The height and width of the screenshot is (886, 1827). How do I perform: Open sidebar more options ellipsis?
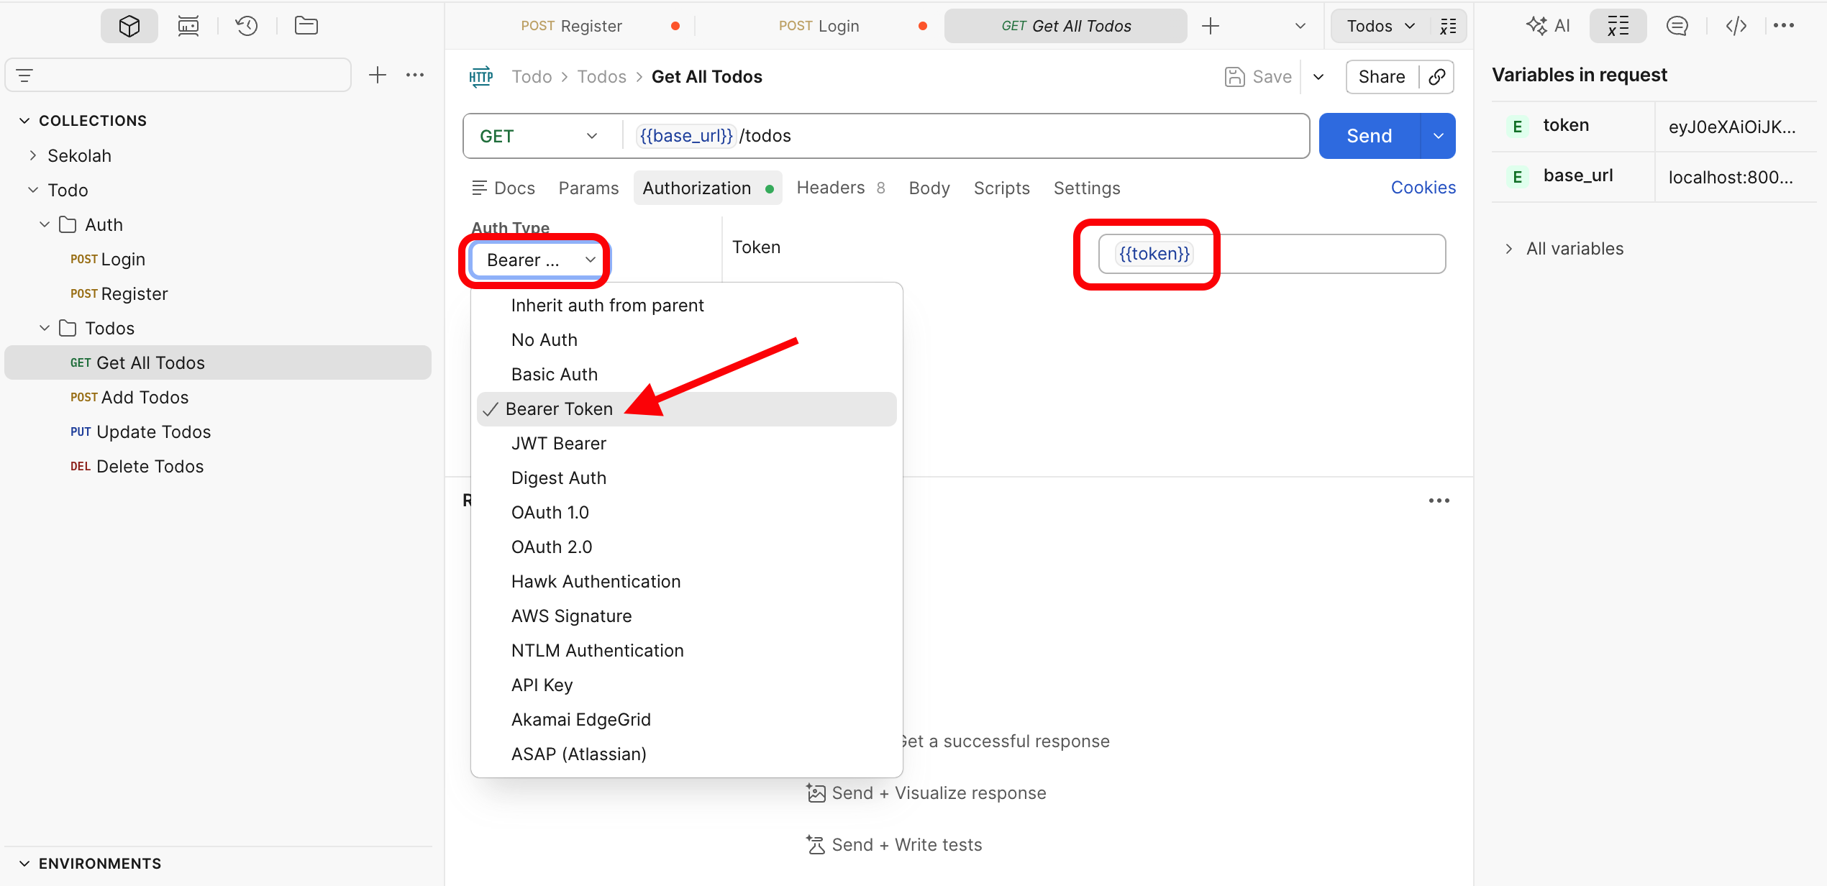(x=415, y=75)
